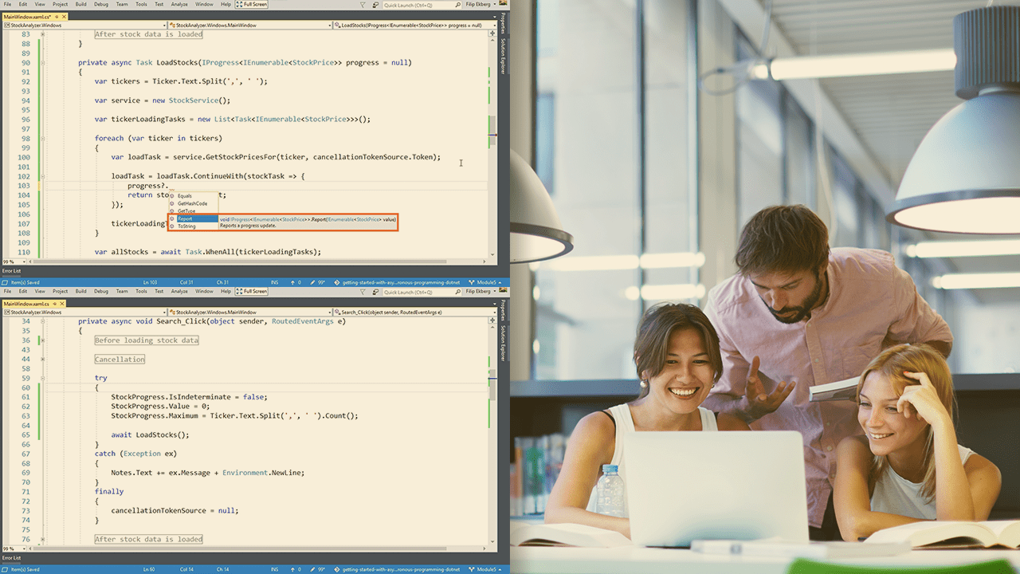The image size is (1020, 574).
Task: Toggle INS mode in LoadStocks status bar
Action: (x=275, y=282)
